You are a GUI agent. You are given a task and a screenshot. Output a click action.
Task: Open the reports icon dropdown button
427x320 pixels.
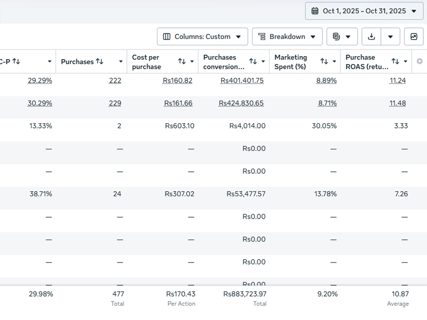pos(342,36)
